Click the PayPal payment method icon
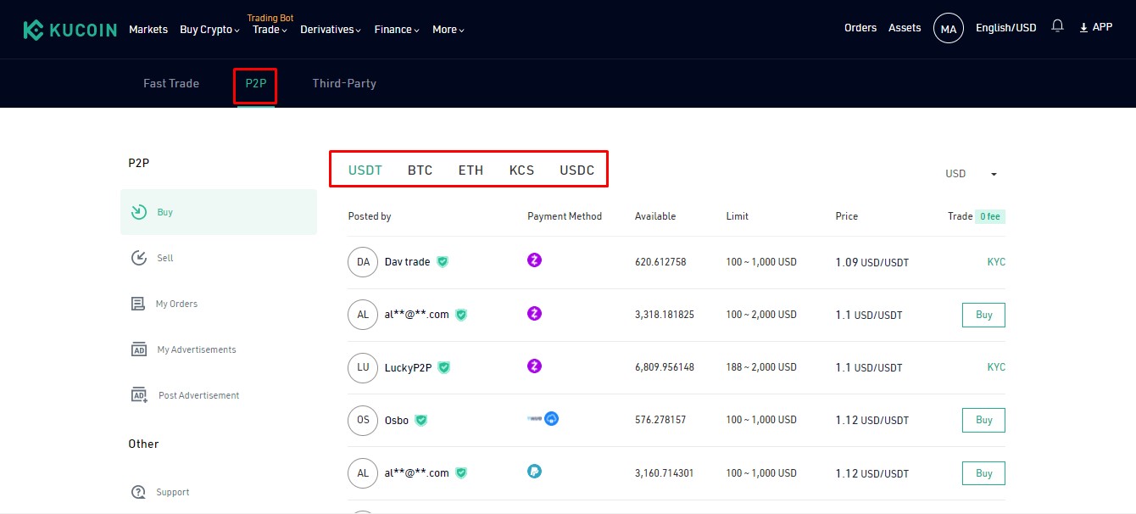Viewport: 1136px width, 514px height. click(534, 472)
